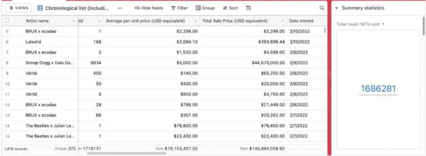Open the Views sidebar toggle
Viewport: 426px width, 156px height.
[19, 8]
